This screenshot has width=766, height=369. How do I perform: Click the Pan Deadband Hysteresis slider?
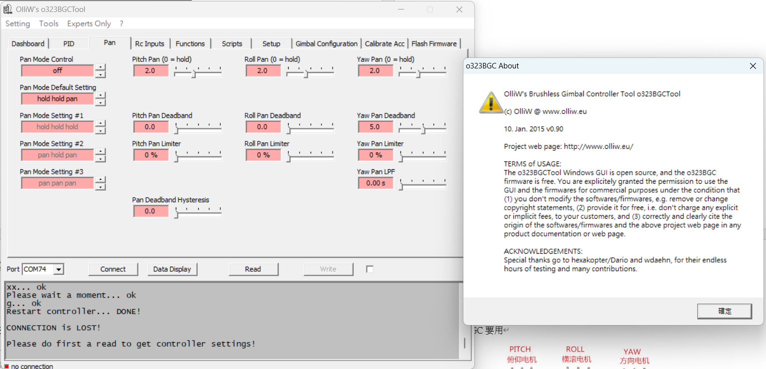(x=198, y=212)
